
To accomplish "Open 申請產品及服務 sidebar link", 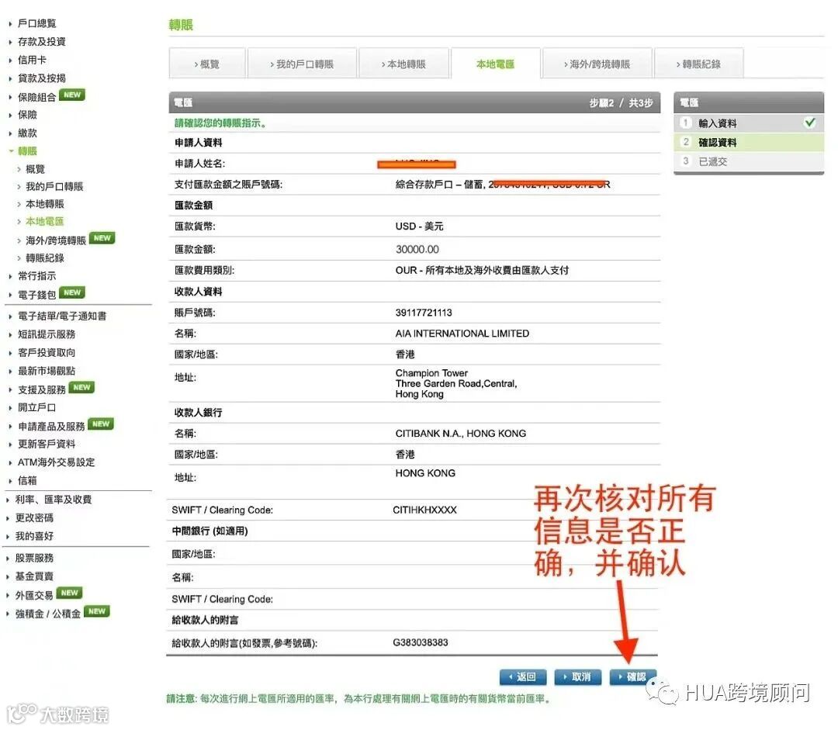I will coord(50,427).
